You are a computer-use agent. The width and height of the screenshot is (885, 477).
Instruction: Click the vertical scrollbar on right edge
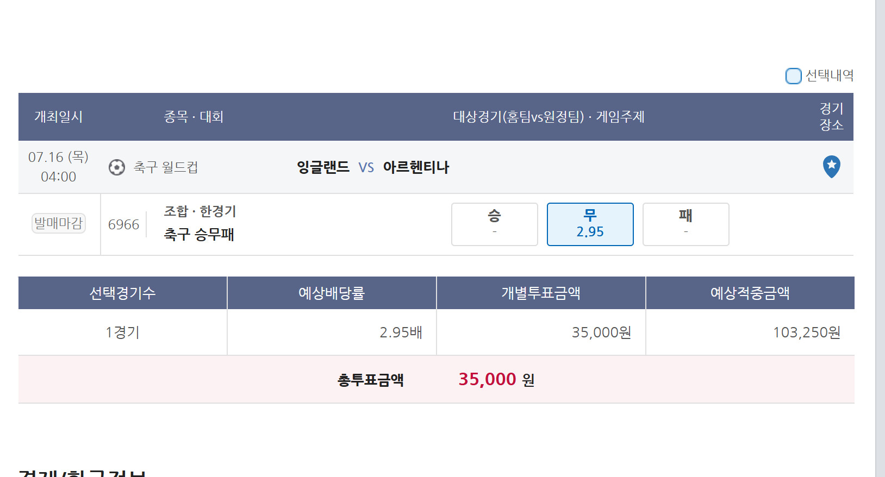[880, 238]
